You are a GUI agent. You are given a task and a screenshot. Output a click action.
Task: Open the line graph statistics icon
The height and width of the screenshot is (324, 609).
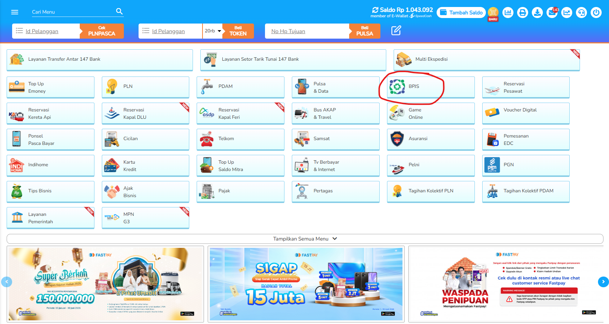567,13
